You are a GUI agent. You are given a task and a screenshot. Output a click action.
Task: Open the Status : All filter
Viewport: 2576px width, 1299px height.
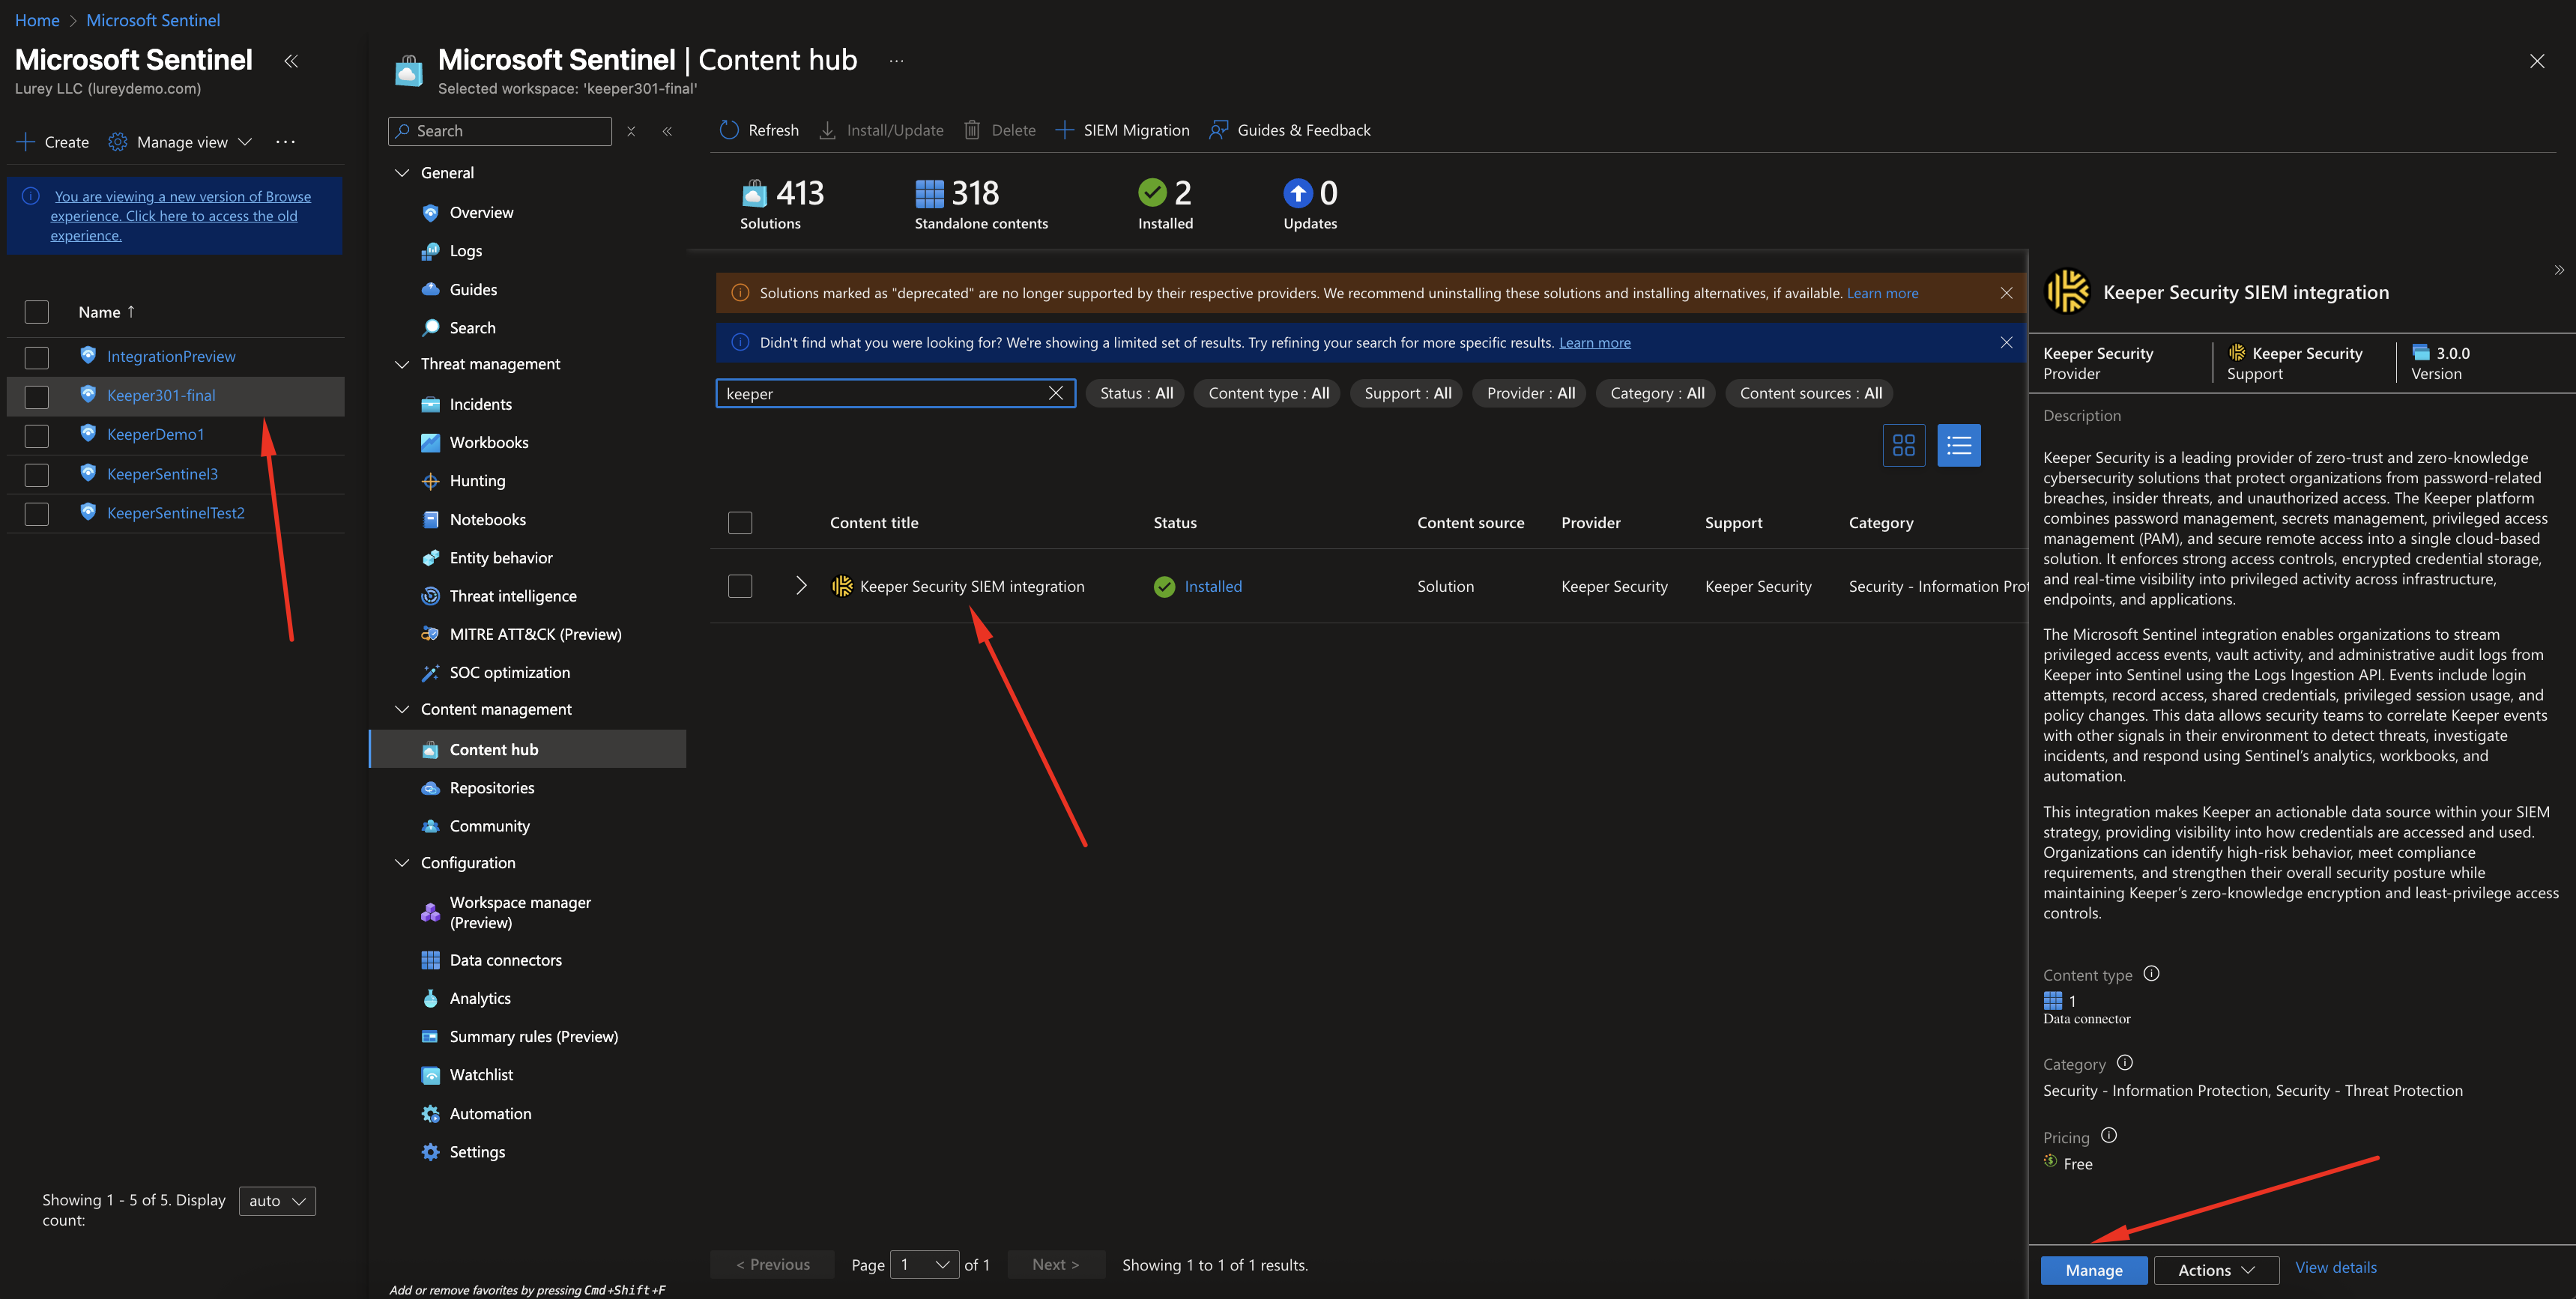click(1136, 393)
